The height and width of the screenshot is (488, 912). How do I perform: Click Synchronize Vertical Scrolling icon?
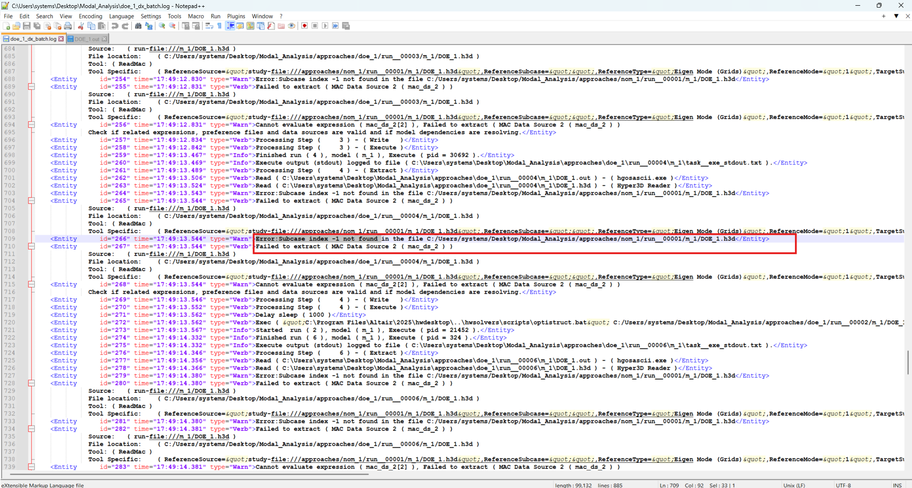pyautogui.click(x=185, y=26)
